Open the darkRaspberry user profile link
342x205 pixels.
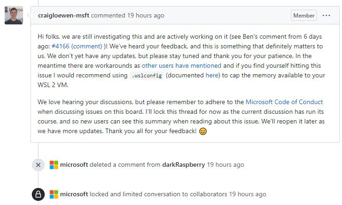(x=183, y=164)
